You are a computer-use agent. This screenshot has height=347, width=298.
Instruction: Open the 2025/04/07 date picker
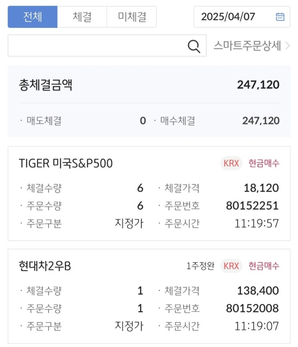[x=228, y=16]
